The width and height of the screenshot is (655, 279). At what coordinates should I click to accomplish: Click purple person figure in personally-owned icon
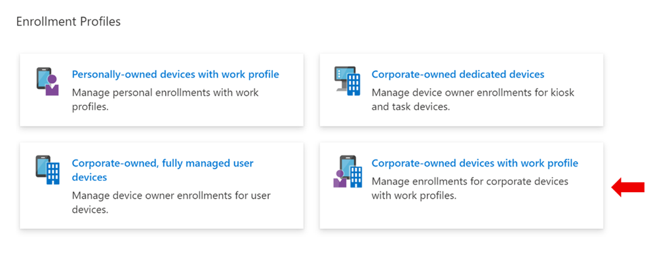pos(52,86)
